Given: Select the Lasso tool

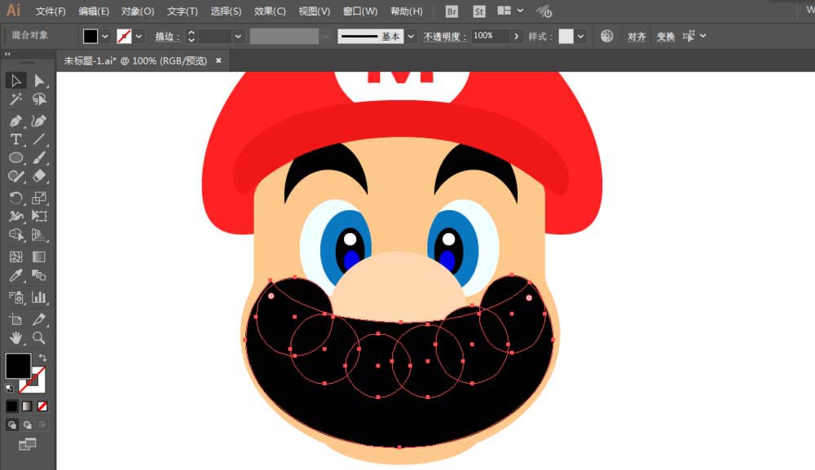Looking at the screenshot, I should 39,99.
